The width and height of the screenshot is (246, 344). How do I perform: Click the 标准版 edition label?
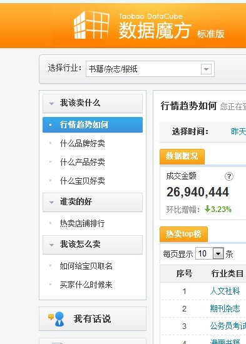tap(211, 34)
